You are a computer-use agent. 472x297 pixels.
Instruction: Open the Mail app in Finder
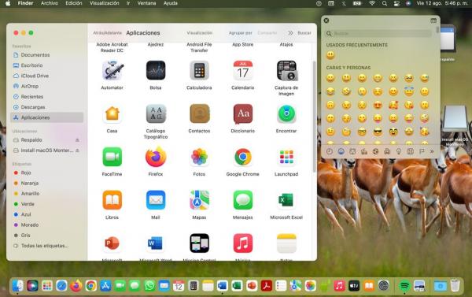[x=156, y=200]
